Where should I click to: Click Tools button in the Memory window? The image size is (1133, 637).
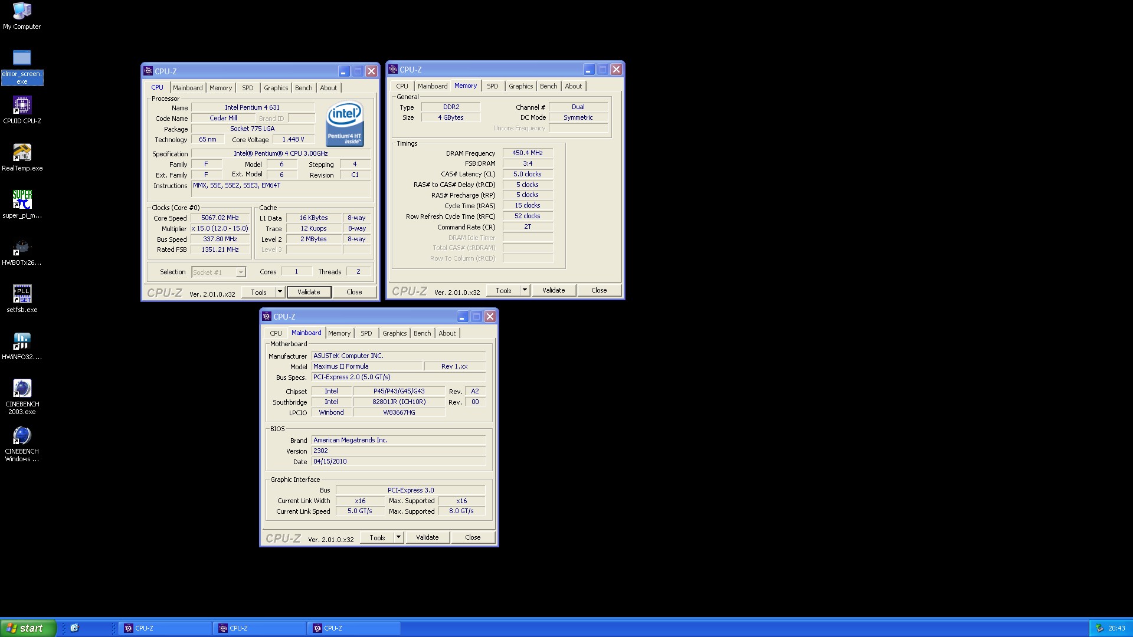pos(503,290)
